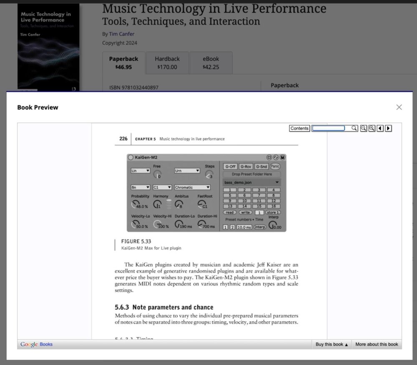Switch to the Hardback $170.00 tab
The height and width of the screenshot is (365, 417).
tap(167, 63)
